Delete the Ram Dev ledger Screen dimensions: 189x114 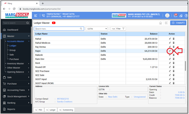coord(173,59)
